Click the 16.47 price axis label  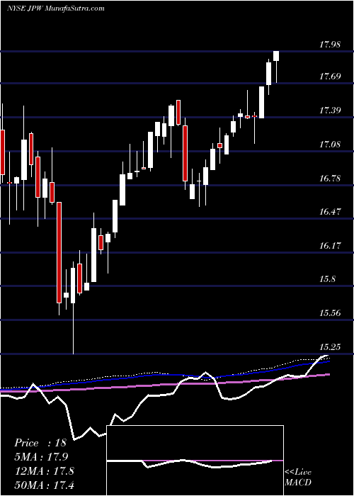click(x=330, y=212)
